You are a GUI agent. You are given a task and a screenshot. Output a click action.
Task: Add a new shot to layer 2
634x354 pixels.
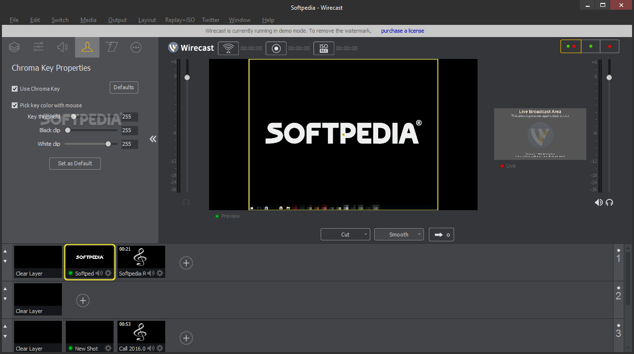[x=83, y=300]
